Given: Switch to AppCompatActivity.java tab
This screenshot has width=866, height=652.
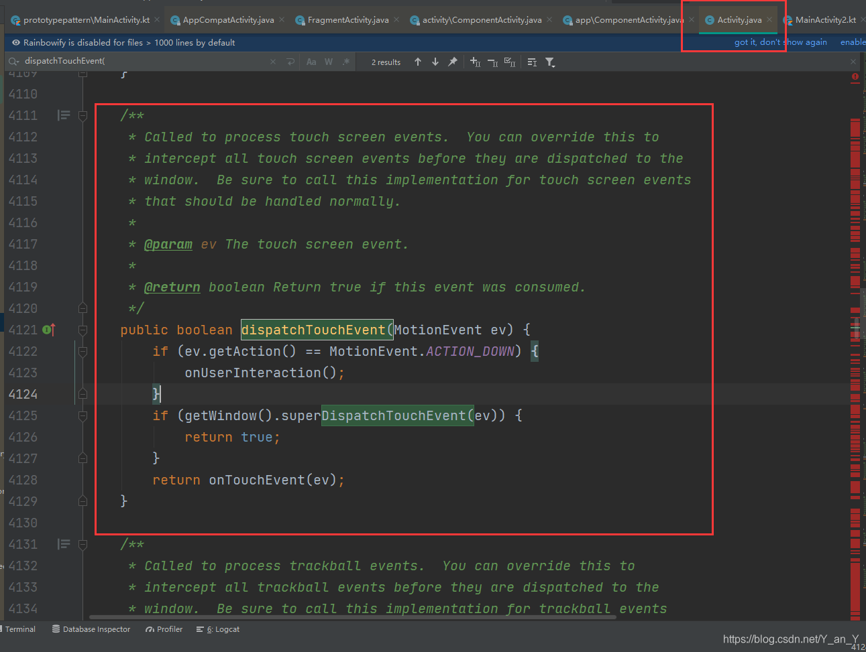Looking at the screenshot, I should [x=228, y=20].
